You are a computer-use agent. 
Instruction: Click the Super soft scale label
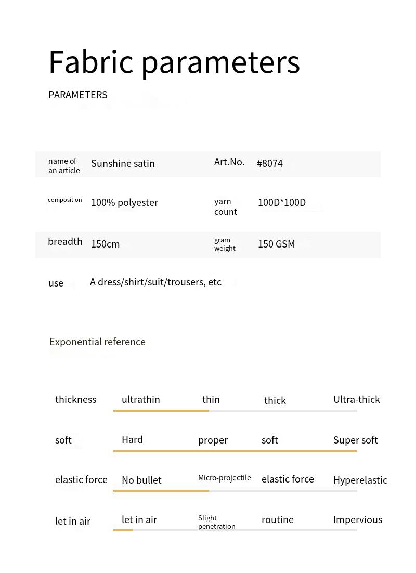tap(355, 440)
